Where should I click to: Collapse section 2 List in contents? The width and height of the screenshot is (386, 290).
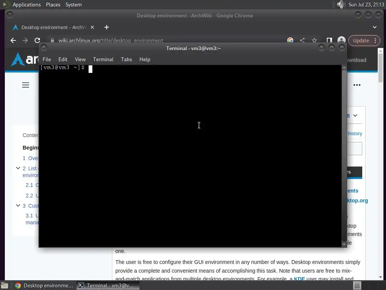[18, 168]
